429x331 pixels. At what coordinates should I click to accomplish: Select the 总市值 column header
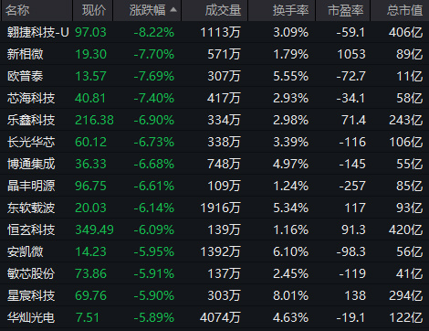(404, 10)
